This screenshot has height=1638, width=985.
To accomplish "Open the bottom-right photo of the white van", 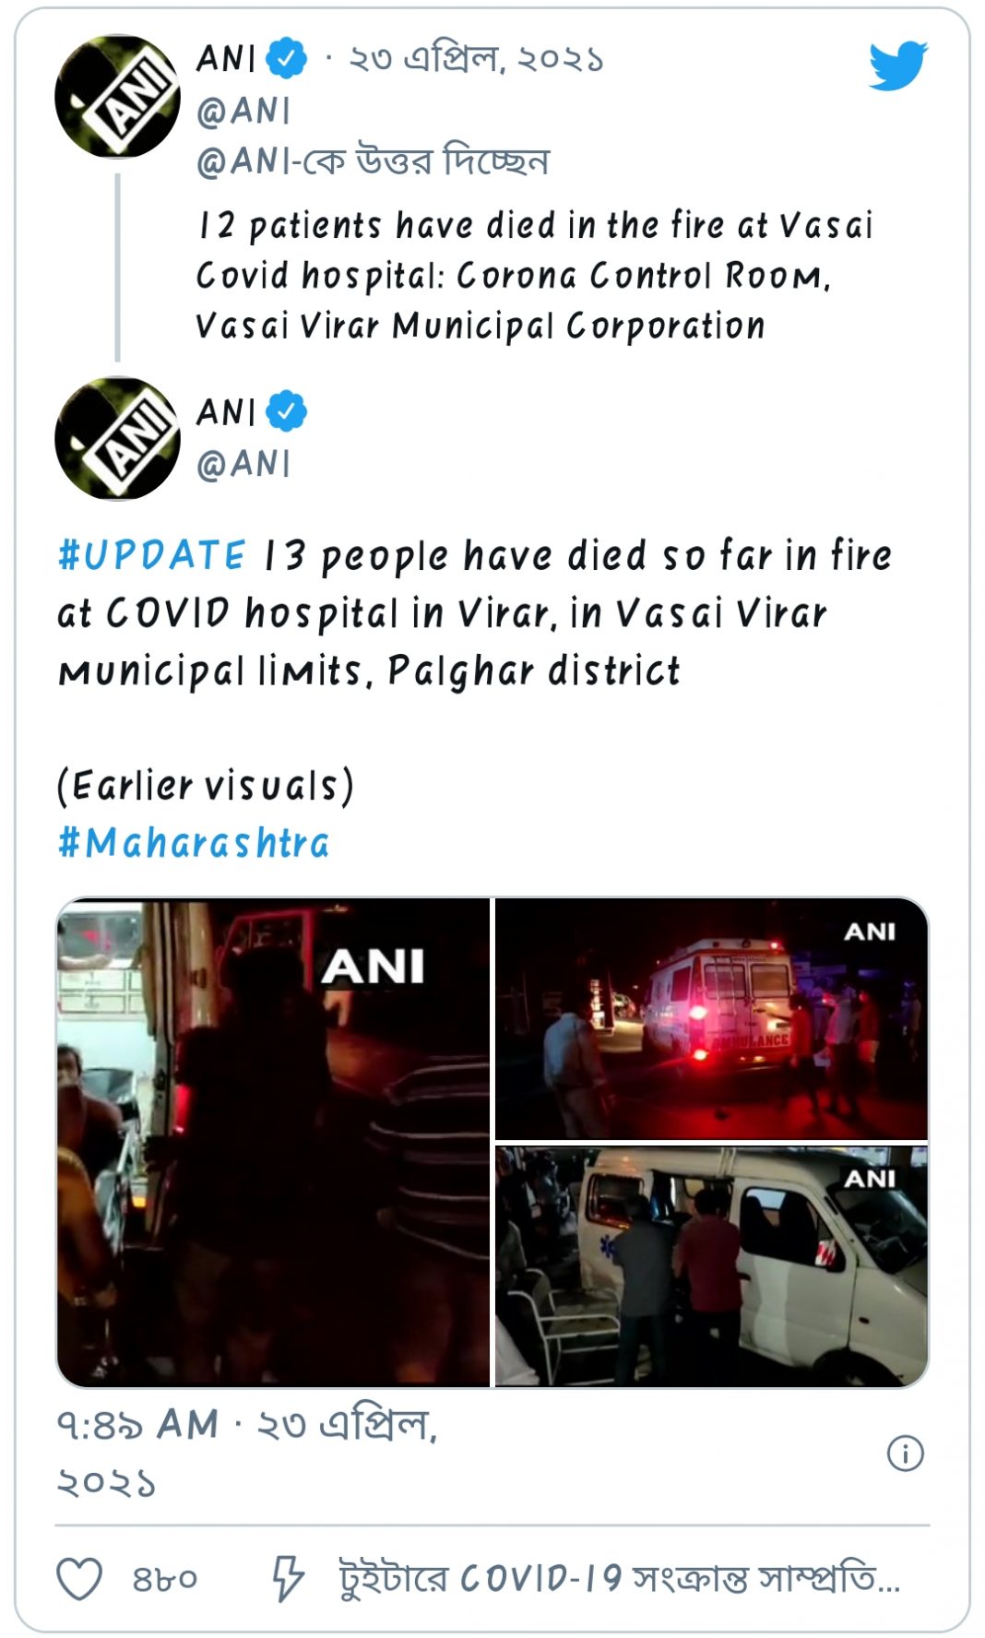I will point(711,1266).
